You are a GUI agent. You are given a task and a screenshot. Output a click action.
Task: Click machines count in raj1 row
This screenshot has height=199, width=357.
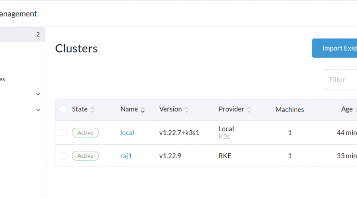pos(290,156)
